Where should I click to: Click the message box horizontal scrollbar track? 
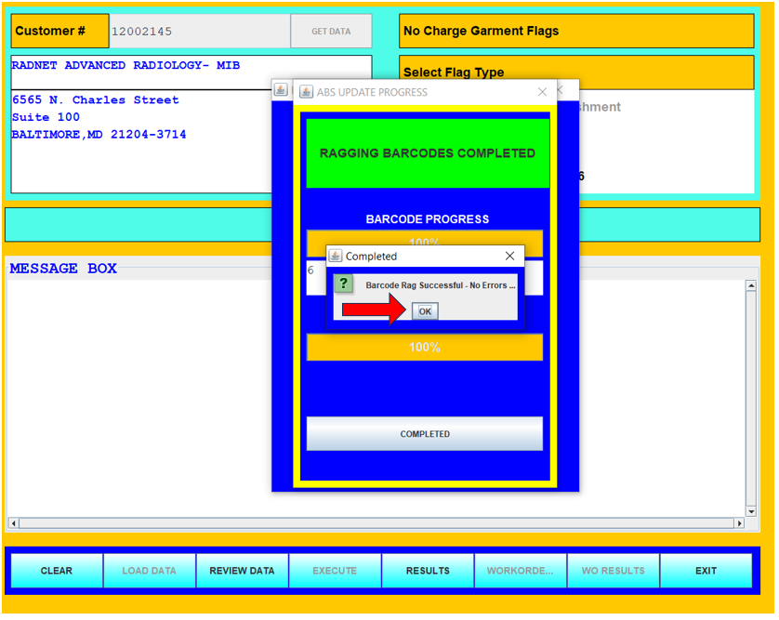pos(377,525)
